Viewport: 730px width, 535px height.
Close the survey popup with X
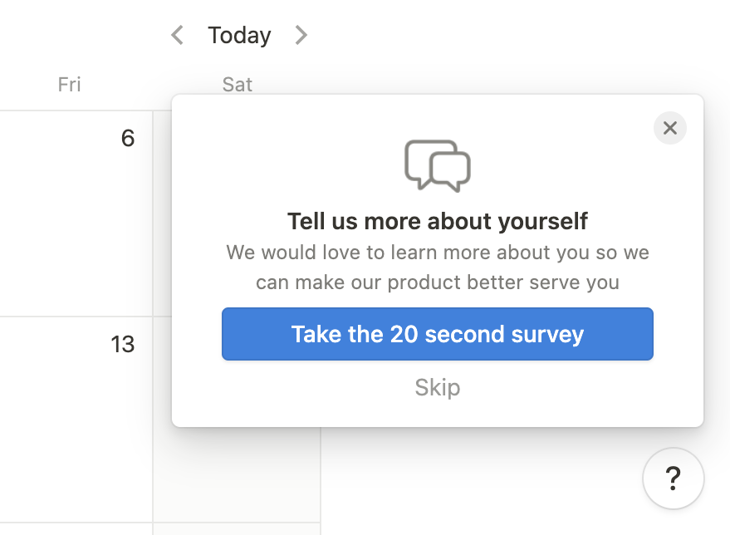coord(670,128)
